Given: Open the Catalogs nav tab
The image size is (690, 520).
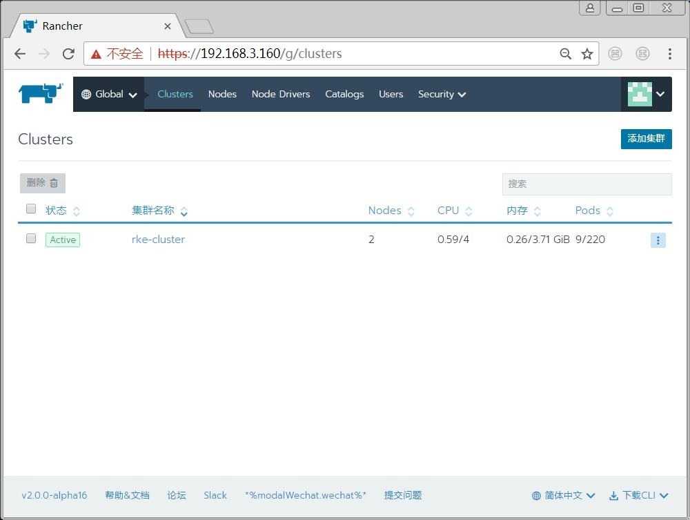Looking at the screenshot, I should (344, 94).
